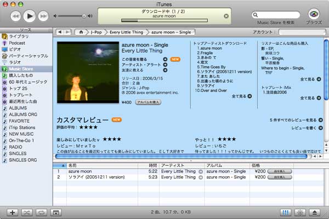Viewport: 329px width, 219px height.
Task: Click the download progress bar
Action: (164, 21)
